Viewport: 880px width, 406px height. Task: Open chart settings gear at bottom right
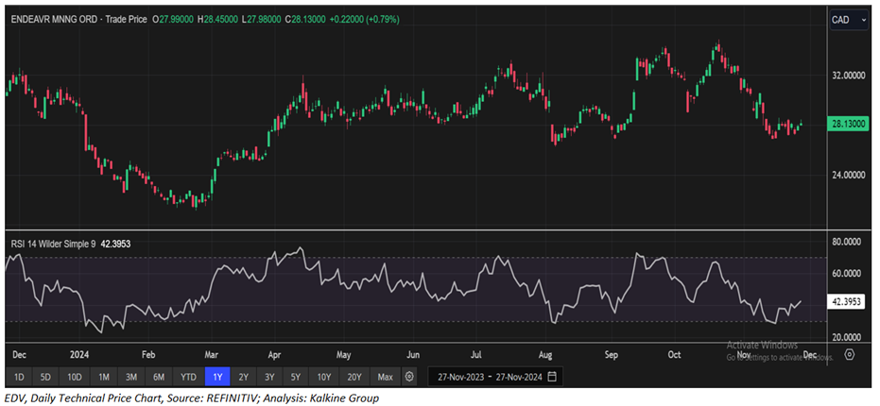click(850, 354)
